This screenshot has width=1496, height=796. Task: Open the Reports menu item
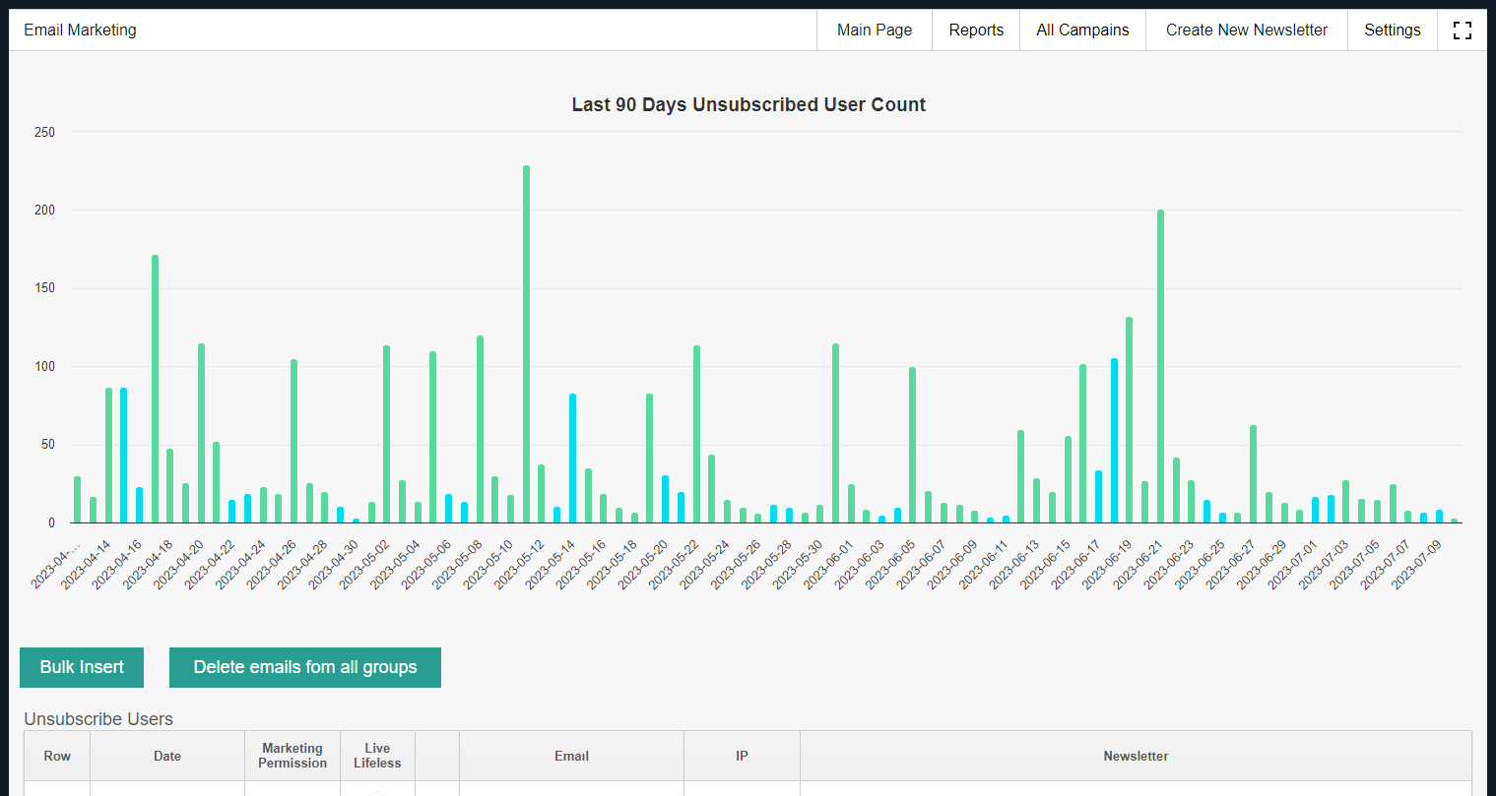click(976, 31)
